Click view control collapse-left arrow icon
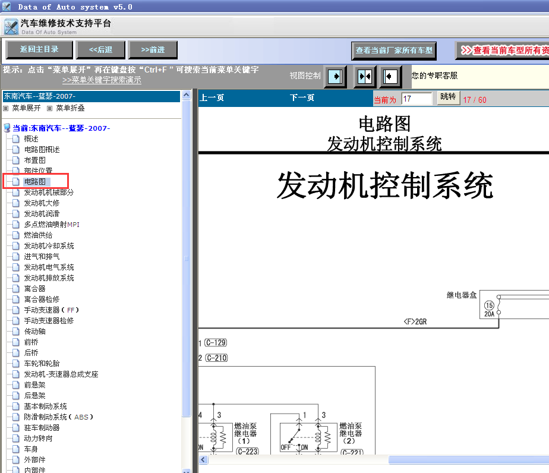 tap(391, 76)
